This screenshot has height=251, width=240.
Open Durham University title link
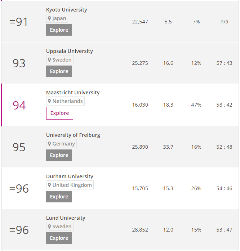pos(70,176)
